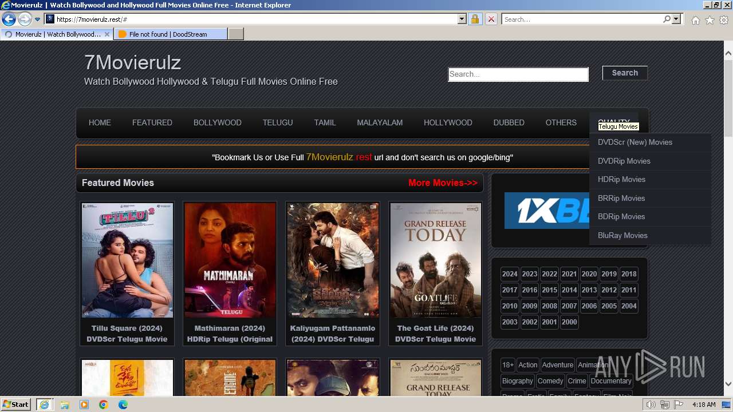The image size is (733, 412).
Task: Expand the address bar autocomplete dropdown
Action: tap(462, 19)
